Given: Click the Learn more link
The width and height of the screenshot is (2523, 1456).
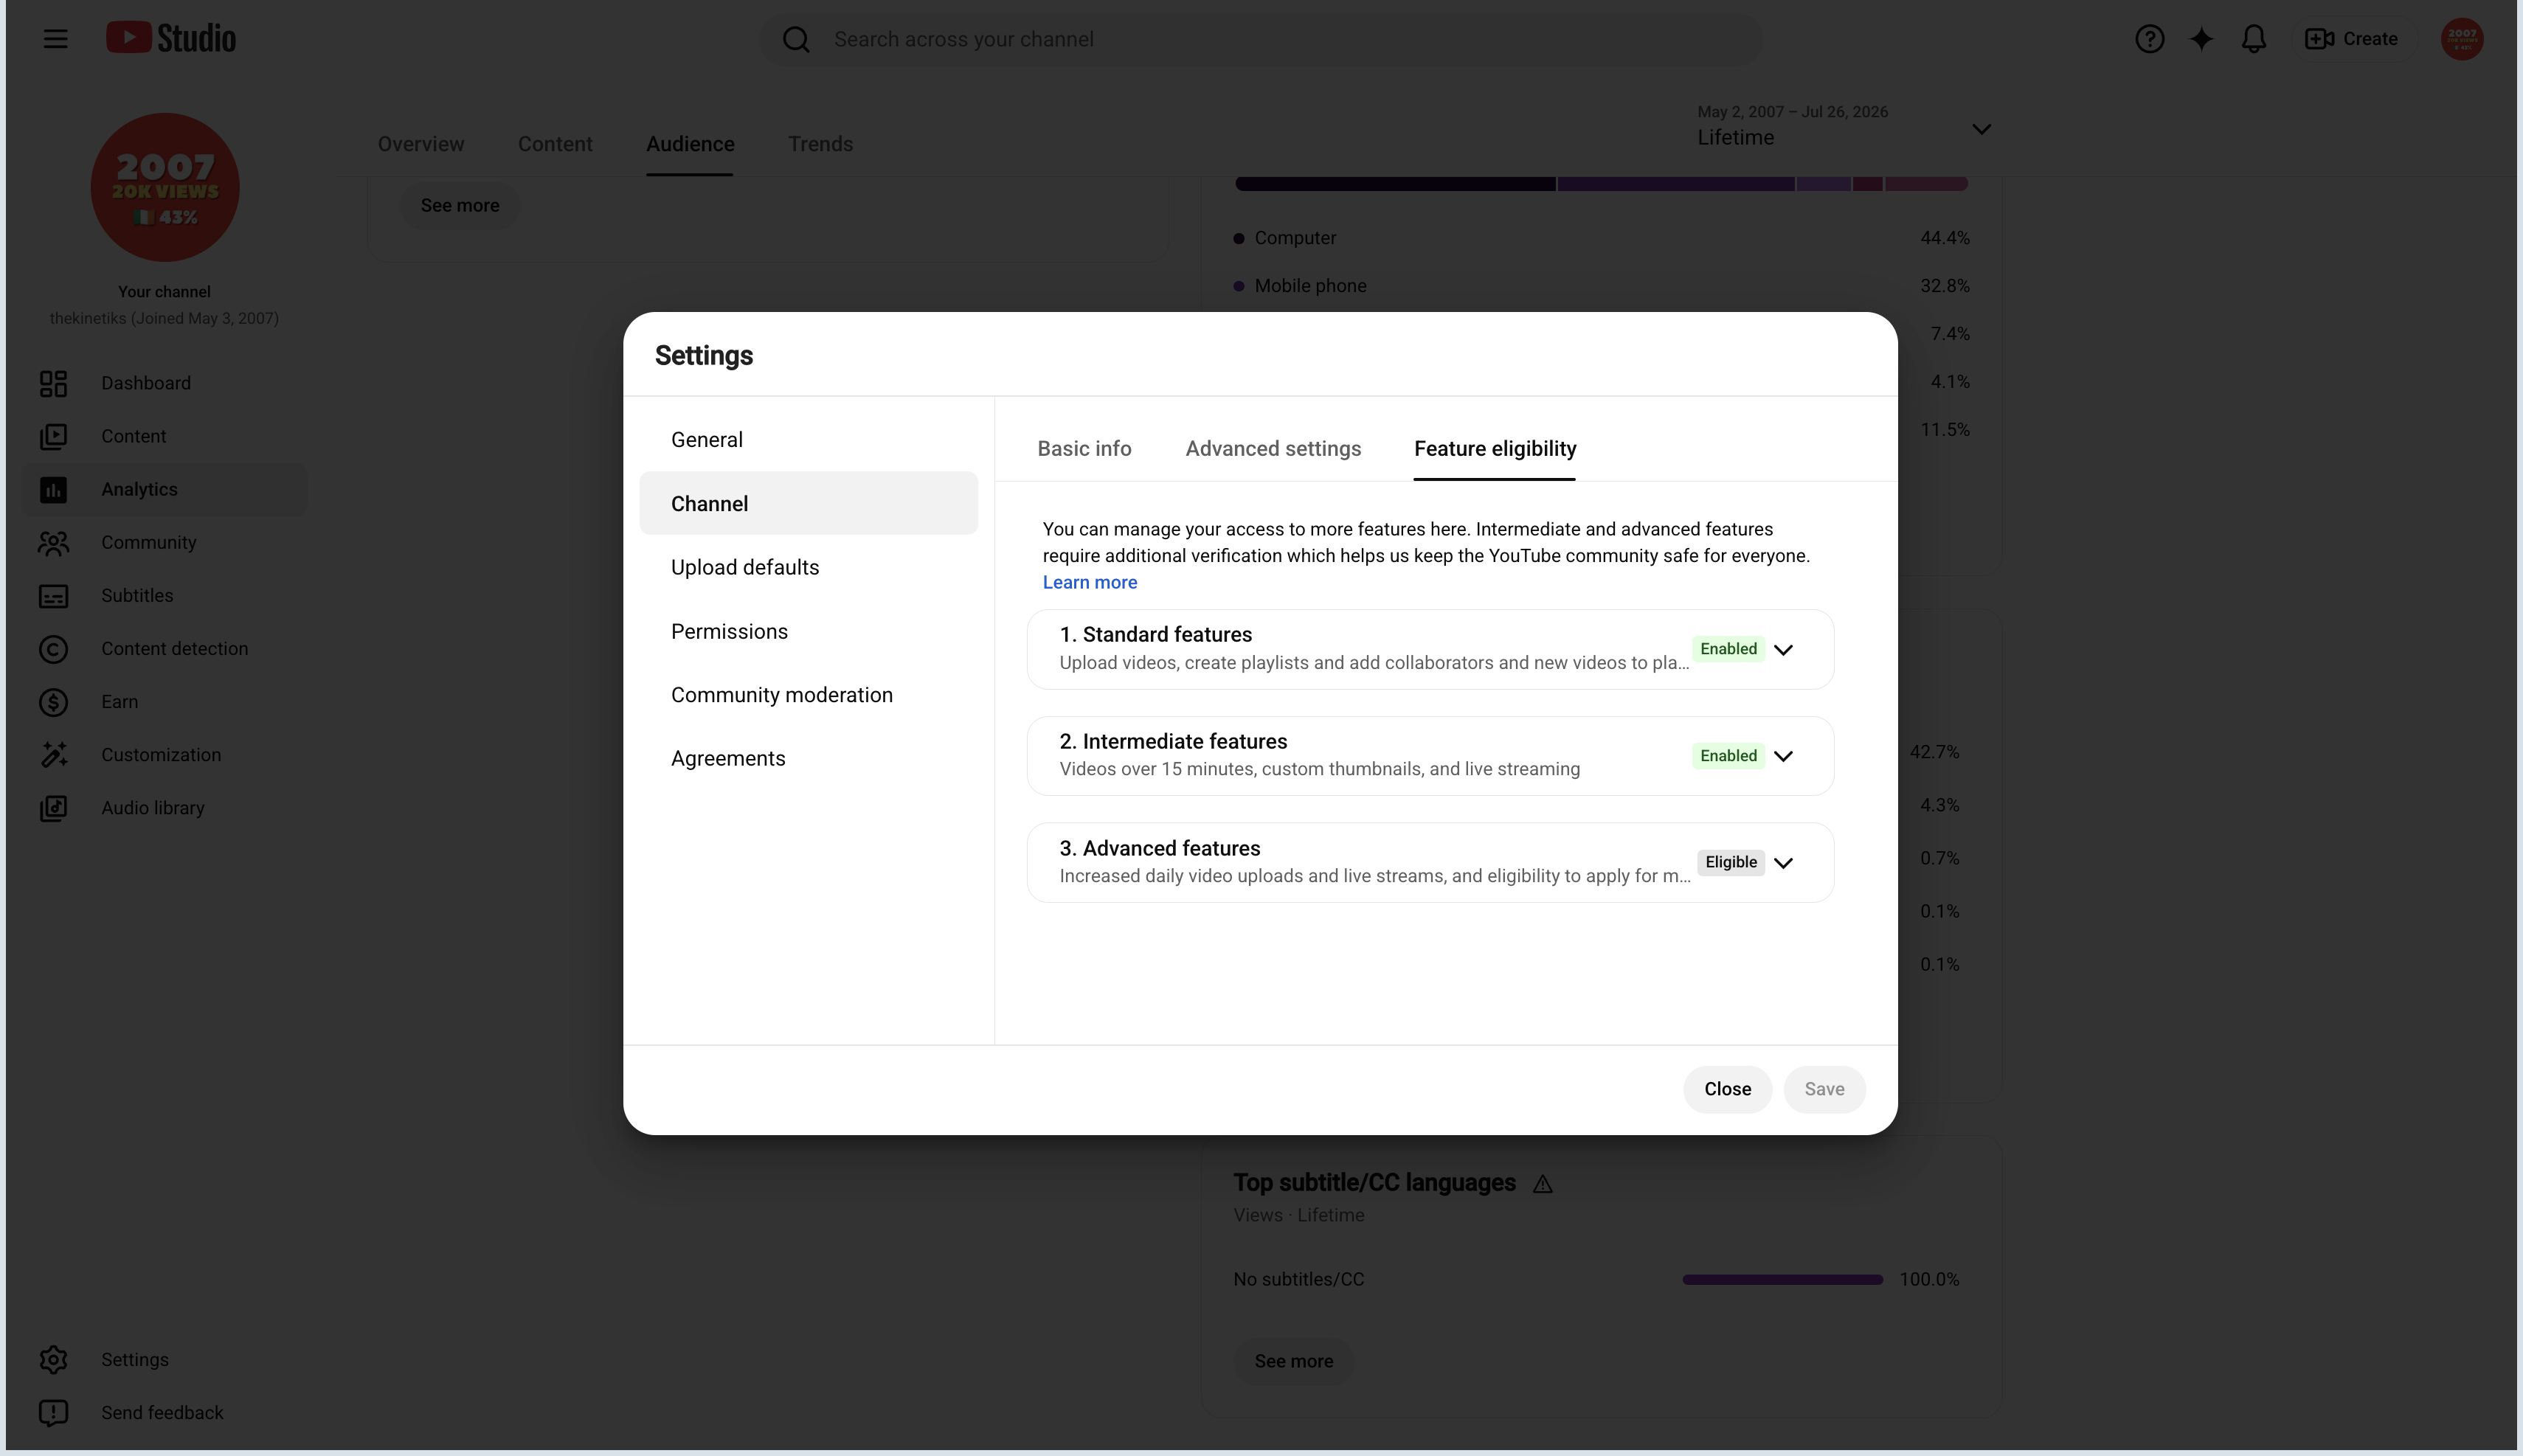Looking at the screenshot, I should 1089,582.
